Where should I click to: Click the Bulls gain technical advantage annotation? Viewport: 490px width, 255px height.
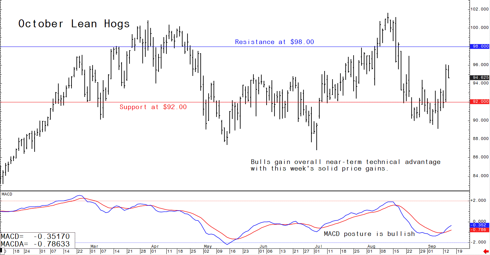click(345, 165)
